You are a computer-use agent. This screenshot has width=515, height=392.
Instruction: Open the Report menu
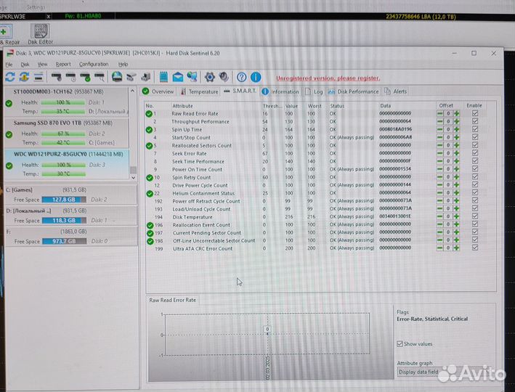pos(63,65)
